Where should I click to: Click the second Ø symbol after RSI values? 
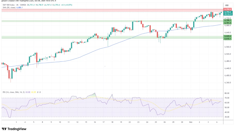40,92
